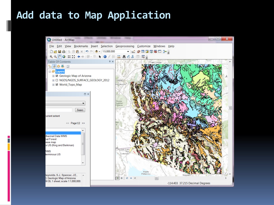Open the Geoprocessing menu
Image resolution: width=274 pixels, height=205 pixels.
point(125,46)
